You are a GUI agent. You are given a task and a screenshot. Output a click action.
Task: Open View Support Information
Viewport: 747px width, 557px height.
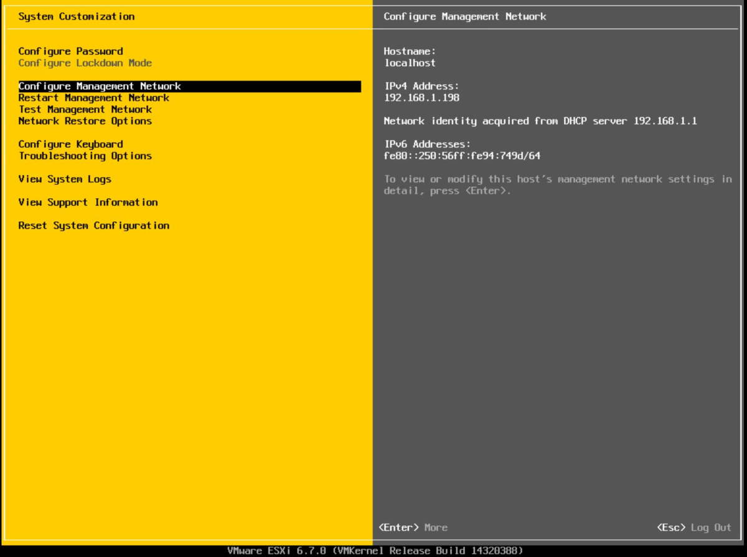[88, 202]
